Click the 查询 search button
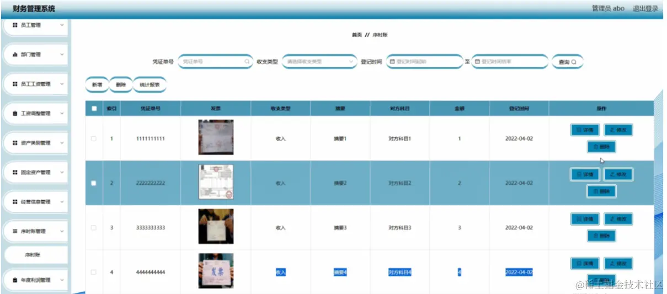The height and width of the screenshot is (294, 667). click(567, 62)
